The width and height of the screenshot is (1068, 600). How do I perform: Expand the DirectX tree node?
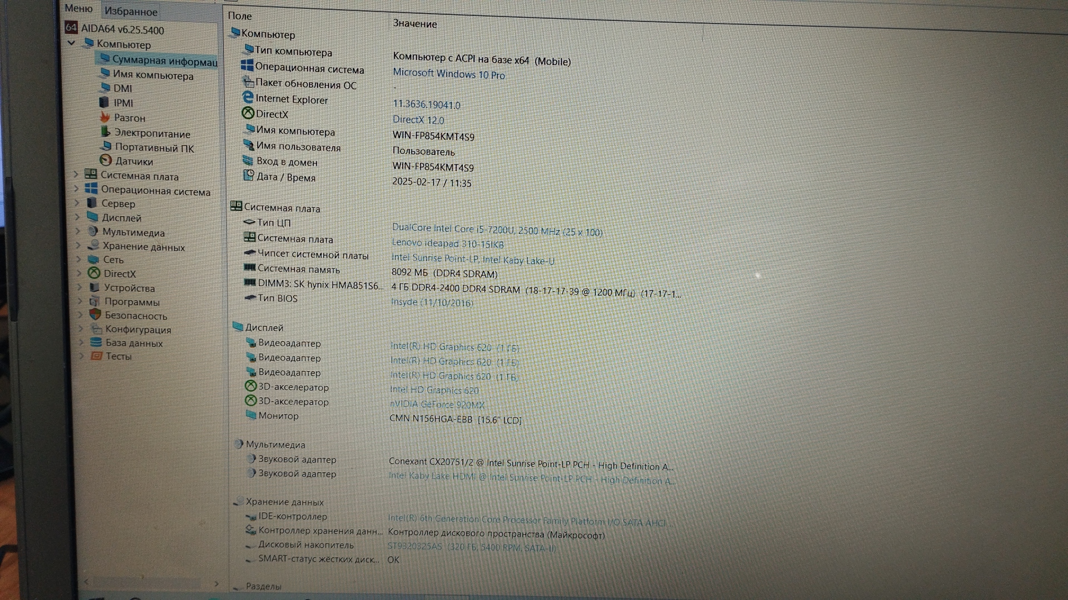[x=79, y=273]
